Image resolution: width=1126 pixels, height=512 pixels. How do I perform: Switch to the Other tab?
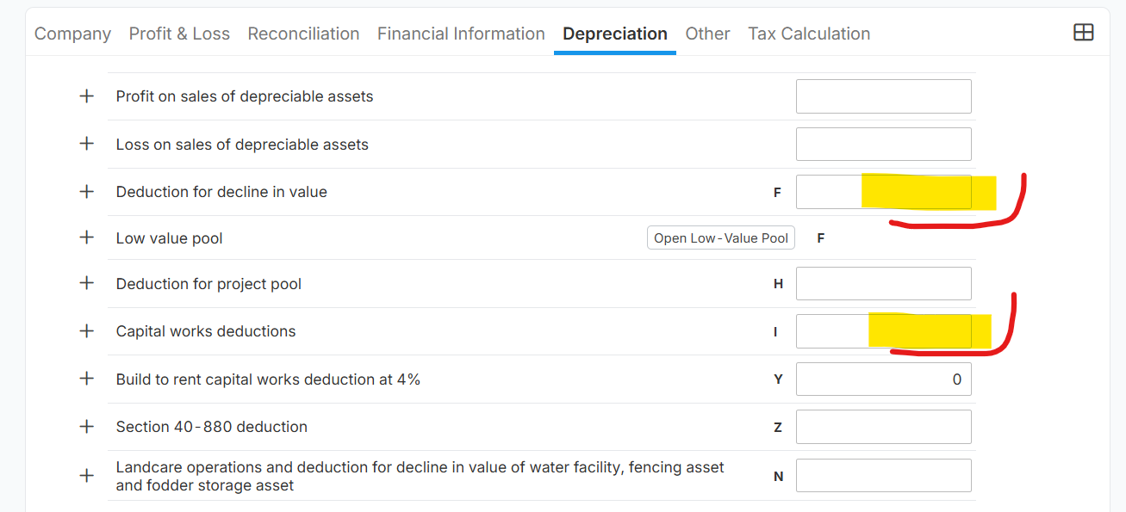[707, 34]
